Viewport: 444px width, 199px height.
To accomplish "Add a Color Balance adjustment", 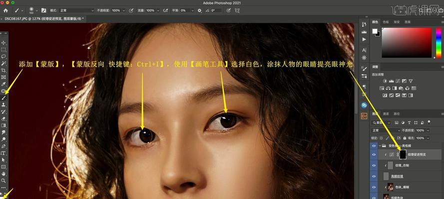I will coord(388,88).
